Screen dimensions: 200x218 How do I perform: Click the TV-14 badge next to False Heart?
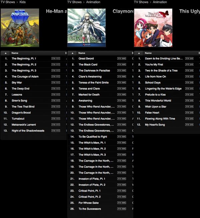[x=189, y=113]
